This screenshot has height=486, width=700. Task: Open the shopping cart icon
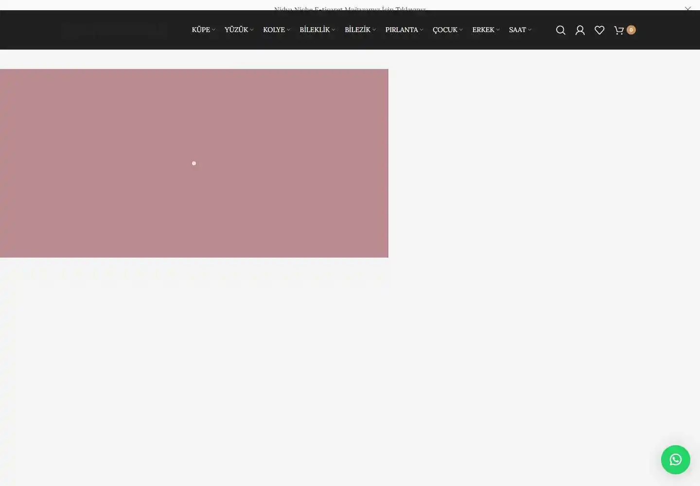(619, 30)
